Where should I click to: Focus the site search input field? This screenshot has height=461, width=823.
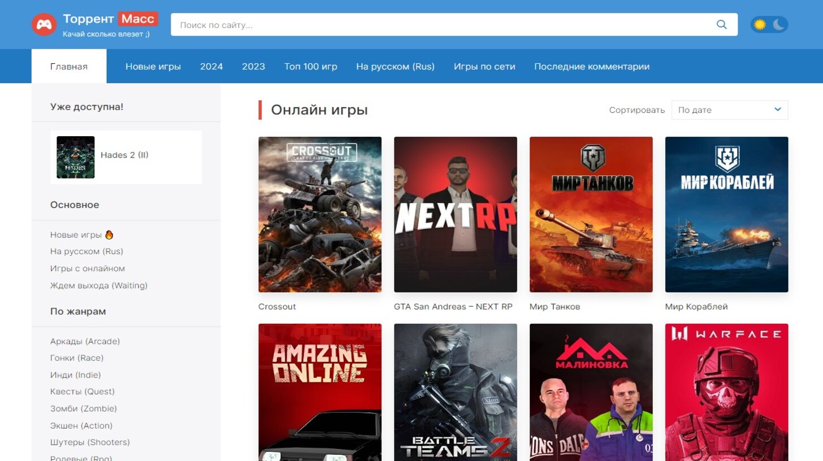tap(454, 25)
